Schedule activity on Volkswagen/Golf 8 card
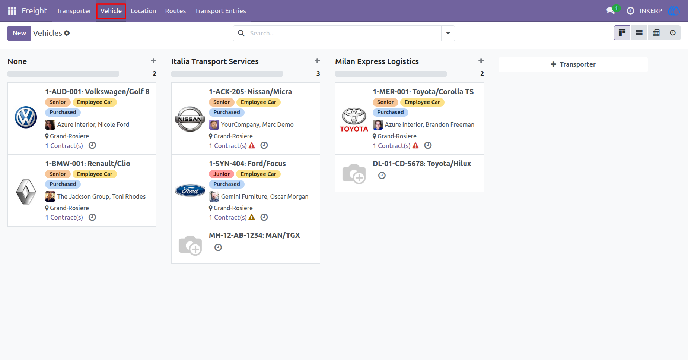Viewport: 688px width, 360px height. 92,145
